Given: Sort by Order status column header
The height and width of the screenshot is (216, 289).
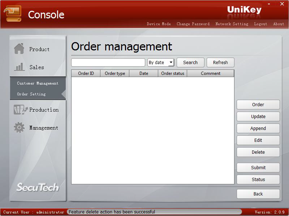Looking at the screenshot, I should click(173, 73).
